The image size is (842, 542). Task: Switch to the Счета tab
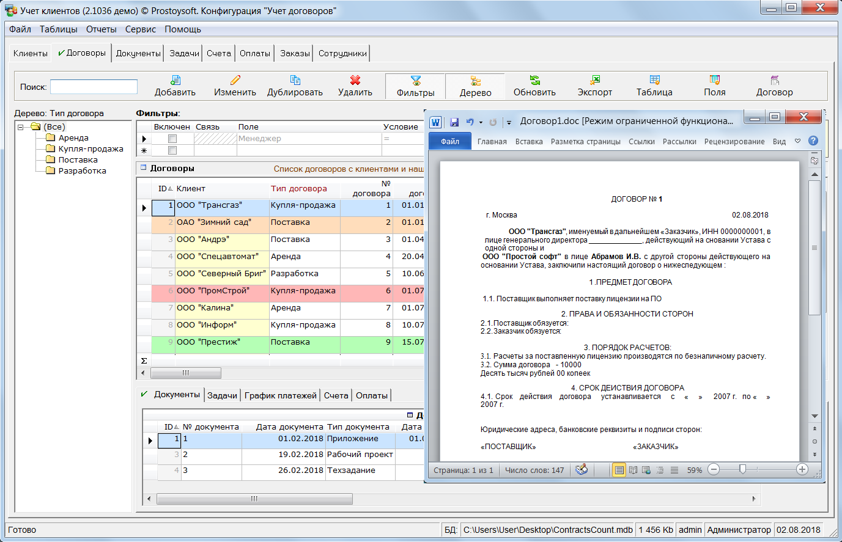tap(218, 53)
